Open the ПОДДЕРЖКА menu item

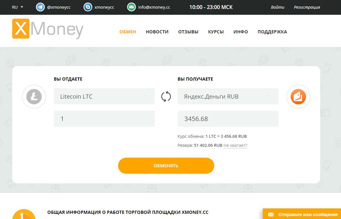(x=272, y=32)
